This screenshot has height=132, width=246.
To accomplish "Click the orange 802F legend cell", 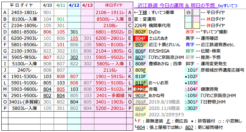I will (x=141, y=32).
